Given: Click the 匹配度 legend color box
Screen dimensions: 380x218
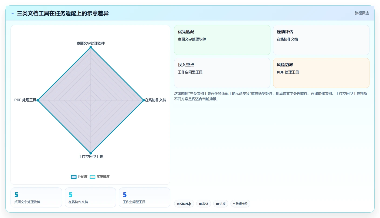Looking at the screenshot, I should (74, 177).
